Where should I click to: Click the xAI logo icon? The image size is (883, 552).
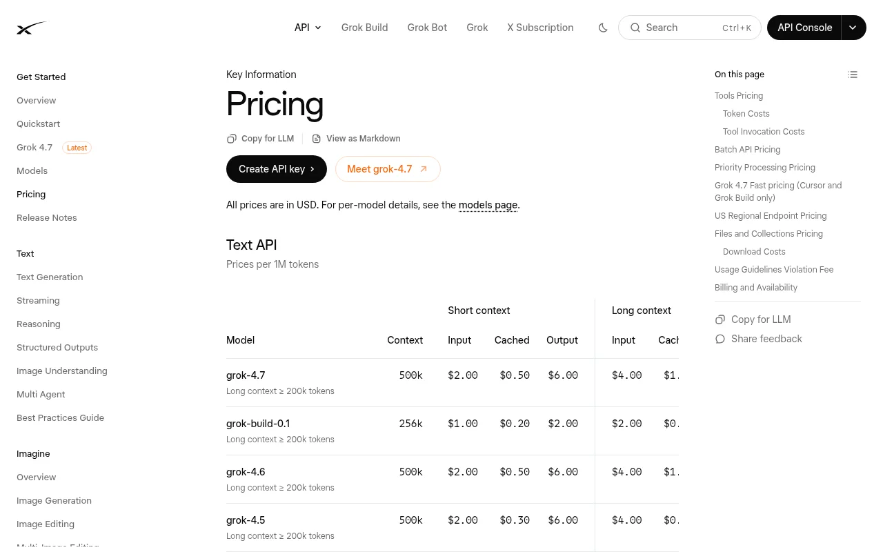coord(32,28)
